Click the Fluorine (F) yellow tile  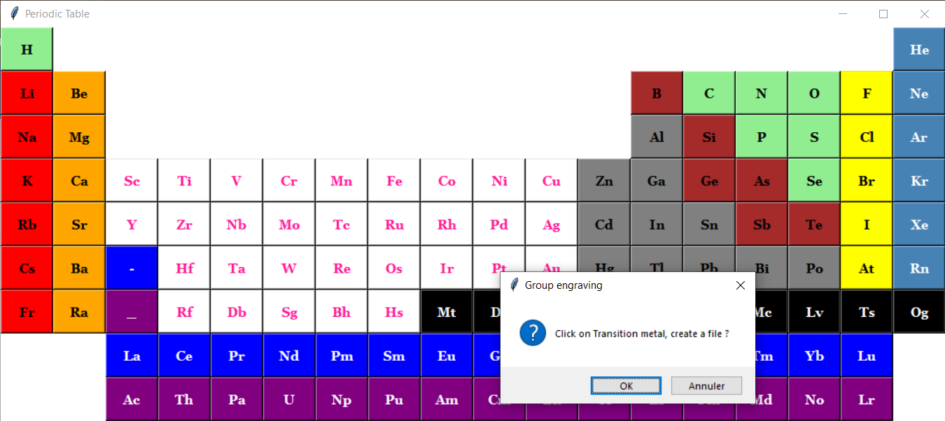click(x=867, y=93)
